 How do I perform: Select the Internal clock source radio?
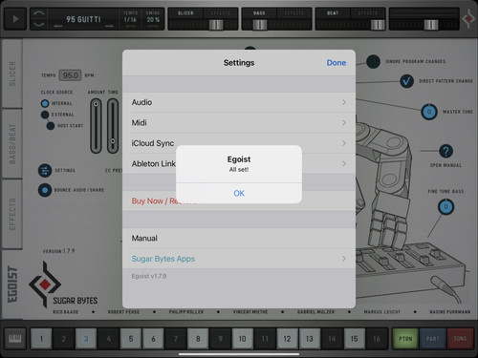pos(45,103)
